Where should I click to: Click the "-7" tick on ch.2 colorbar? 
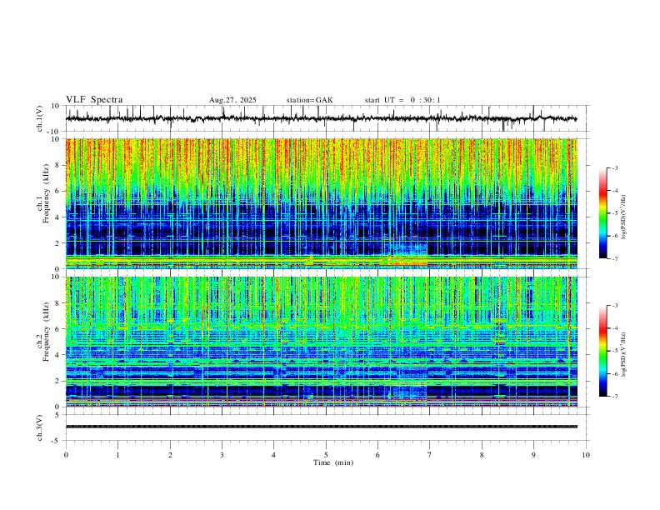(x=614, y=397)
